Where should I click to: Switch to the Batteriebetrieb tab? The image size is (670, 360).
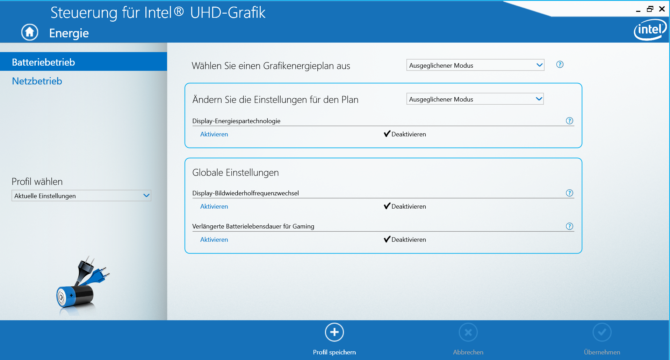pos(84,62)
